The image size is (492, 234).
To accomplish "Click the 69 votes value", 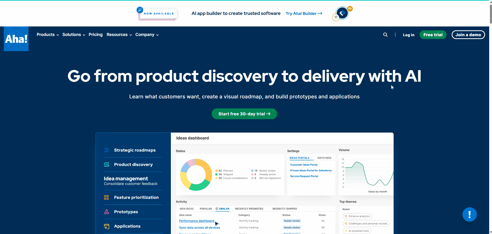I will (323, 228).
